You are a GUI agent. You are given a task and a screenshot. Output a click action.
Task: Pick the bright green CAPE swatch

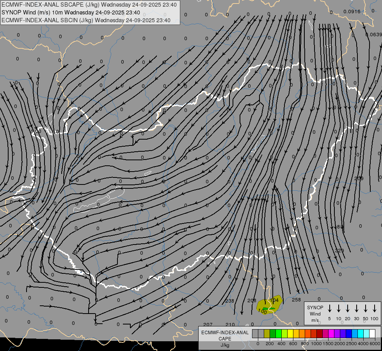tap(279, 333)
